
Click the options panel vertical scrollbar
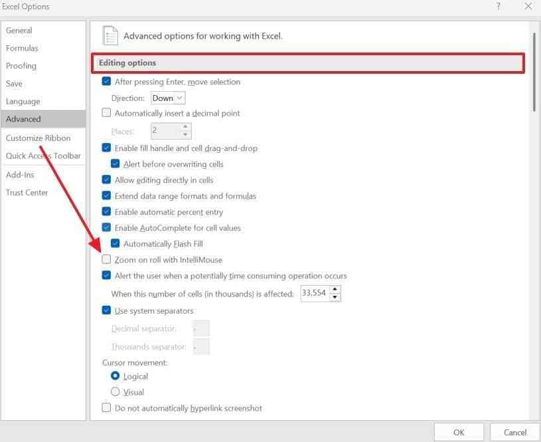(x=534, y=72)
